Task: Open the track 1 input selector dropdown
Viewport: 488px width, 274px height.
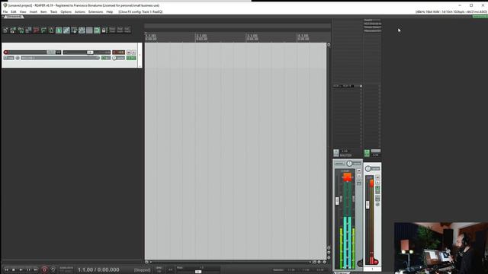Action: coord(60,58)
